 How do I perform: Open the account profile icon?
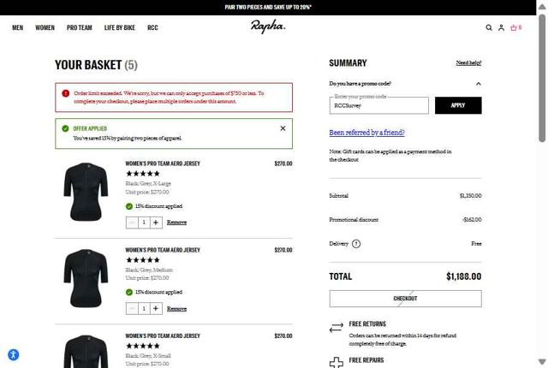point(501,27)
